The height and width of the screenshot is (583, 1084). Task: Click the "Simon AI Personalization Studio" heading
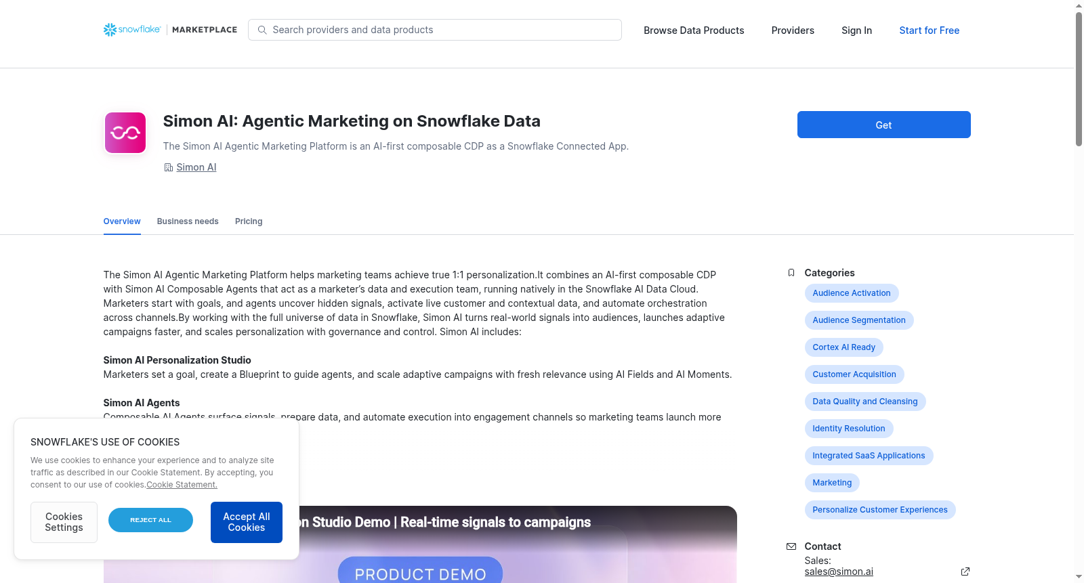177,360
